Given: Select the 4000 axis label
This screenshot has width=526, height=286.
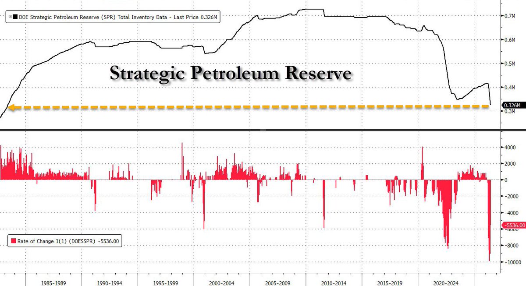Looking at the screenshot, I should (509, 147).
